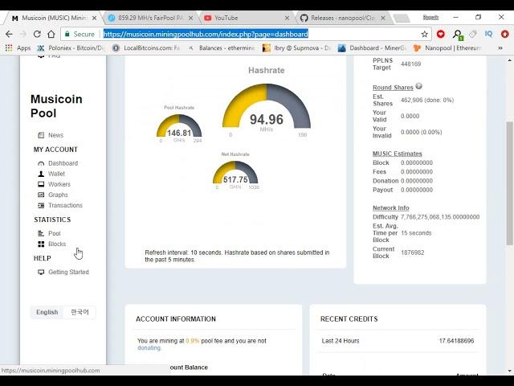
Task: Open the Blocks statistics link
Action: pyautogui.click(x=57, y=244)
